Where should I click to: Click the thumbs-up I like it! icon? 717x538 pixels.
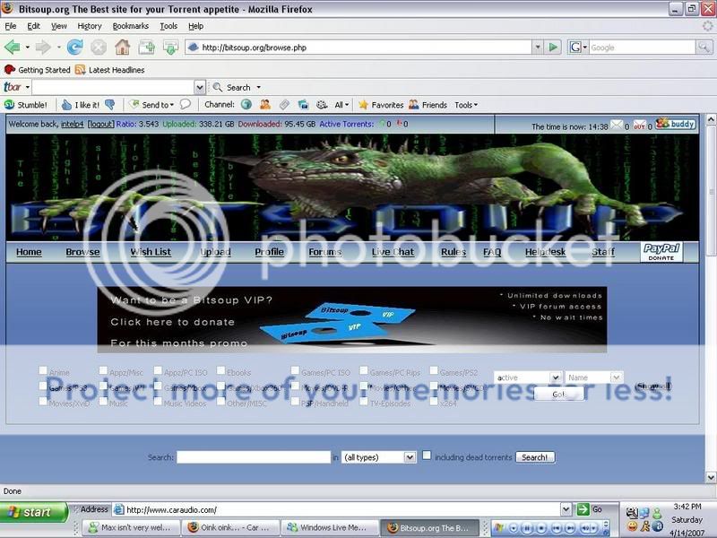(66, 105)
